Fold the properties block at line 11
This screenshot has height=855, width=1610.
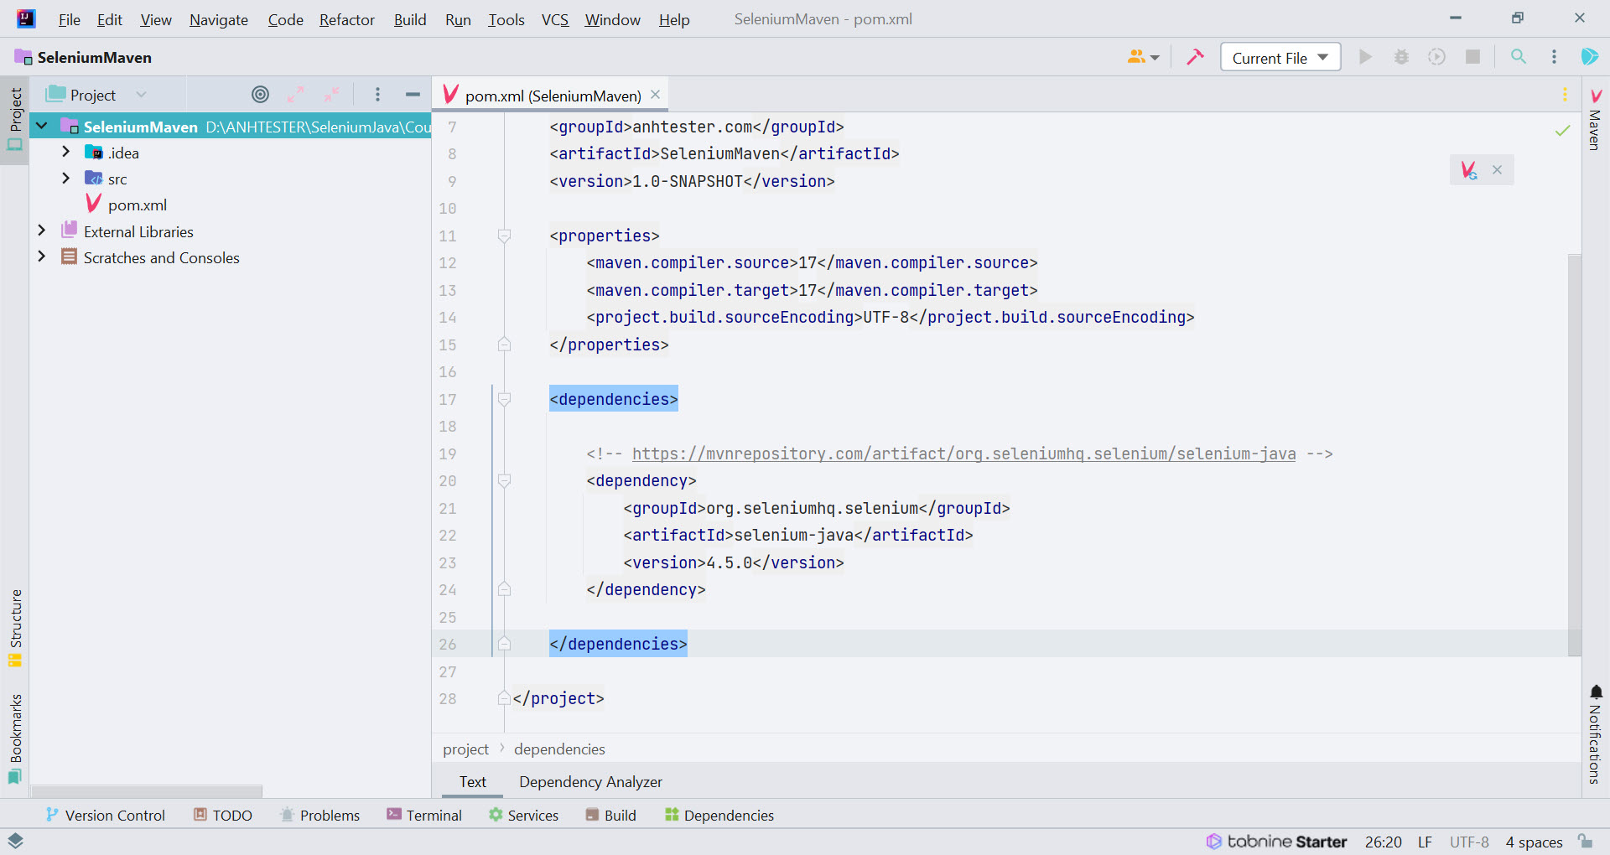click(504, 236)
